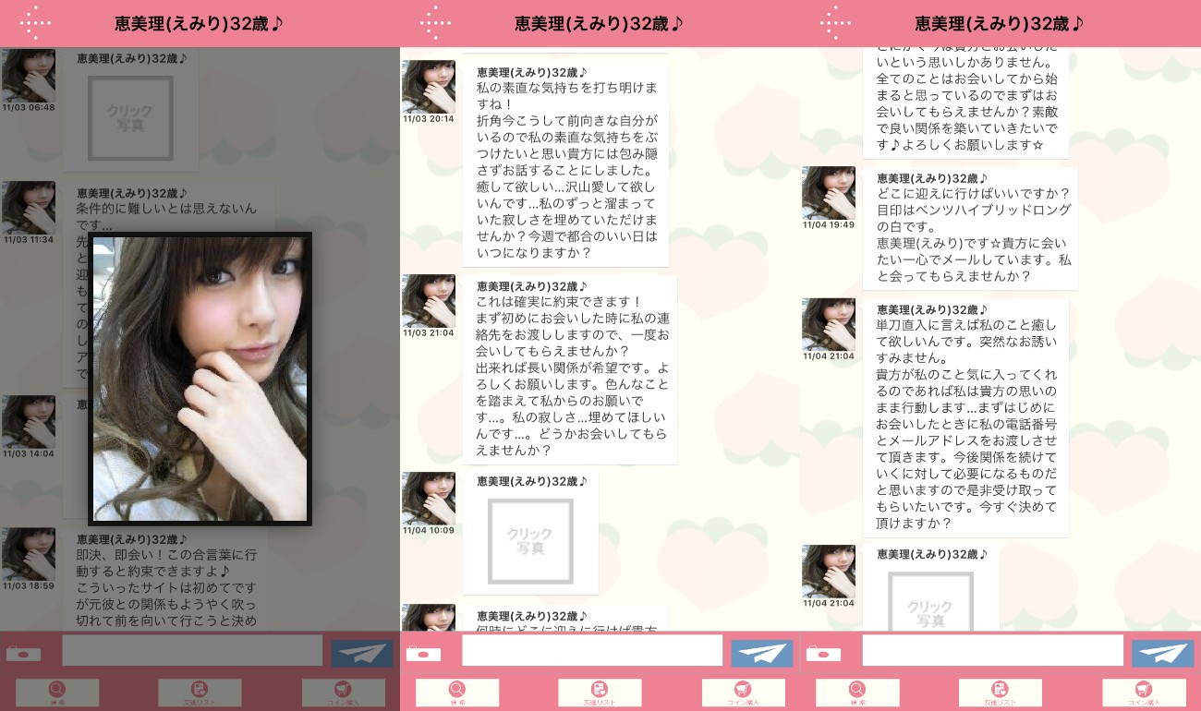Open クリック写真 placeholder from 11/03 06:48
Image resolution: width=1201 pixels, height=711 pixels.
[130, 117]
